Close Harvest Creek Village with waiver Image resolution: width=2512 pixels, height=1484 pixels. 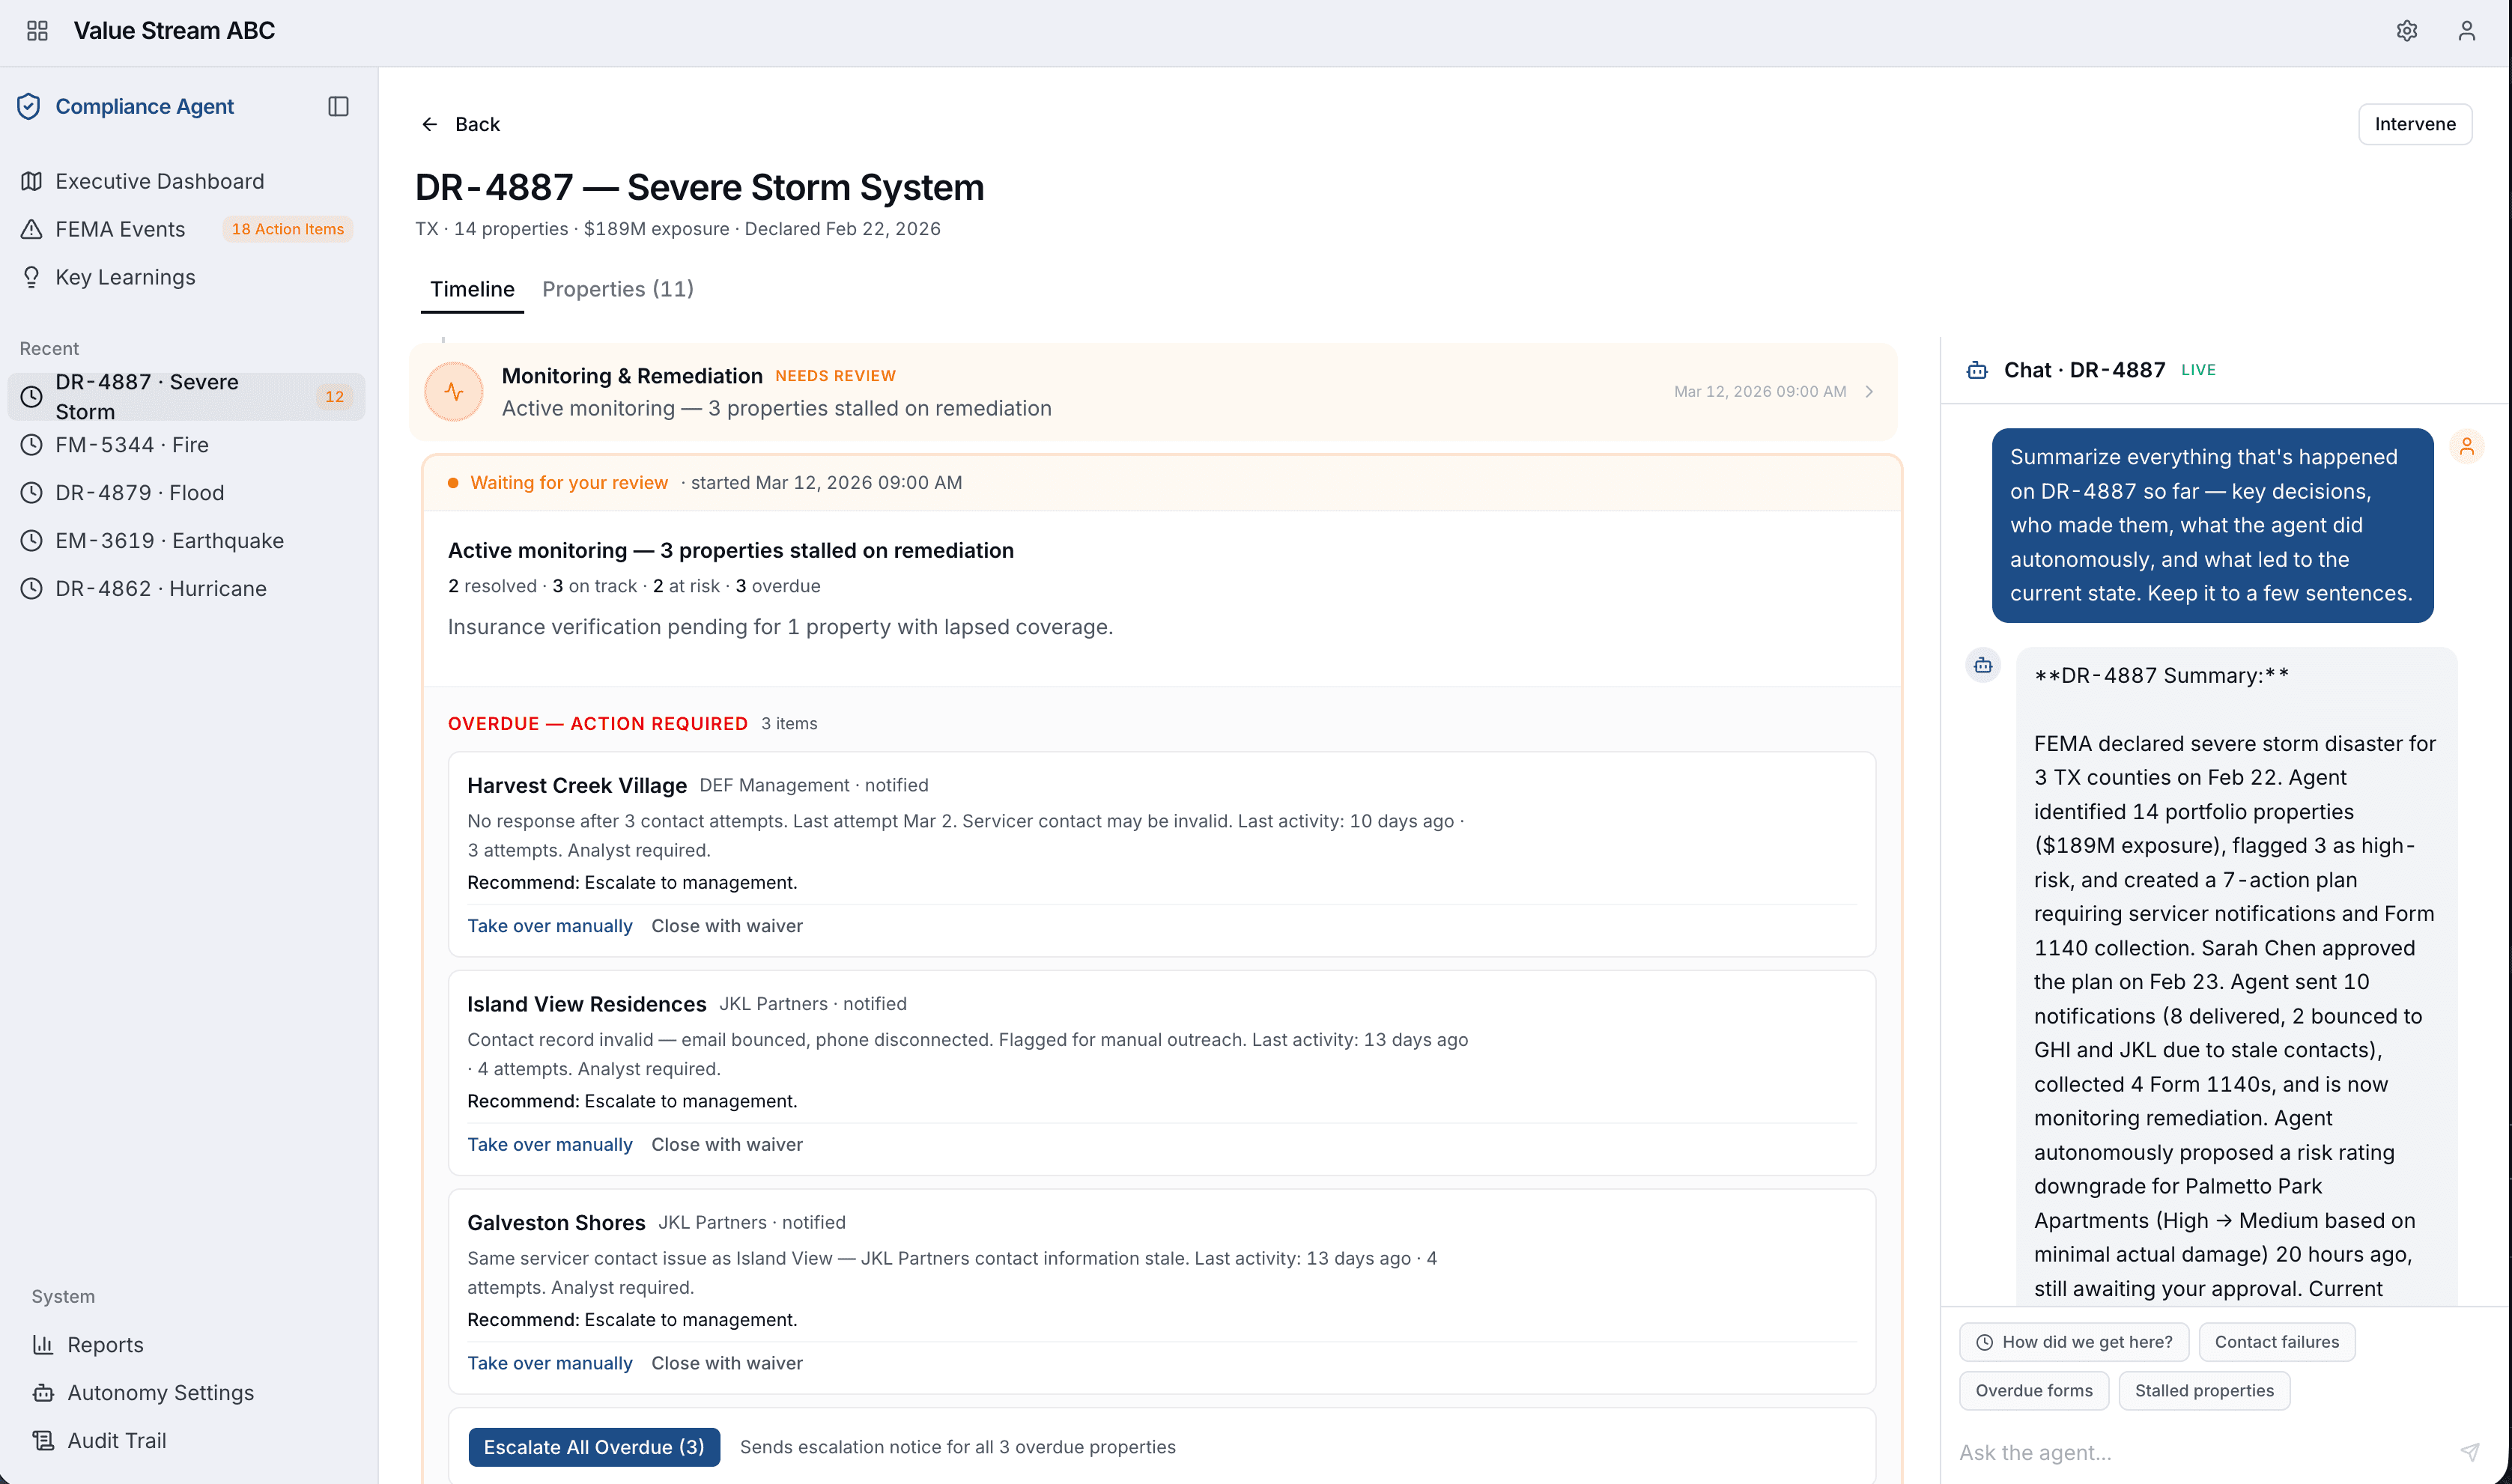pyautogui.click(x=727, y=926)
